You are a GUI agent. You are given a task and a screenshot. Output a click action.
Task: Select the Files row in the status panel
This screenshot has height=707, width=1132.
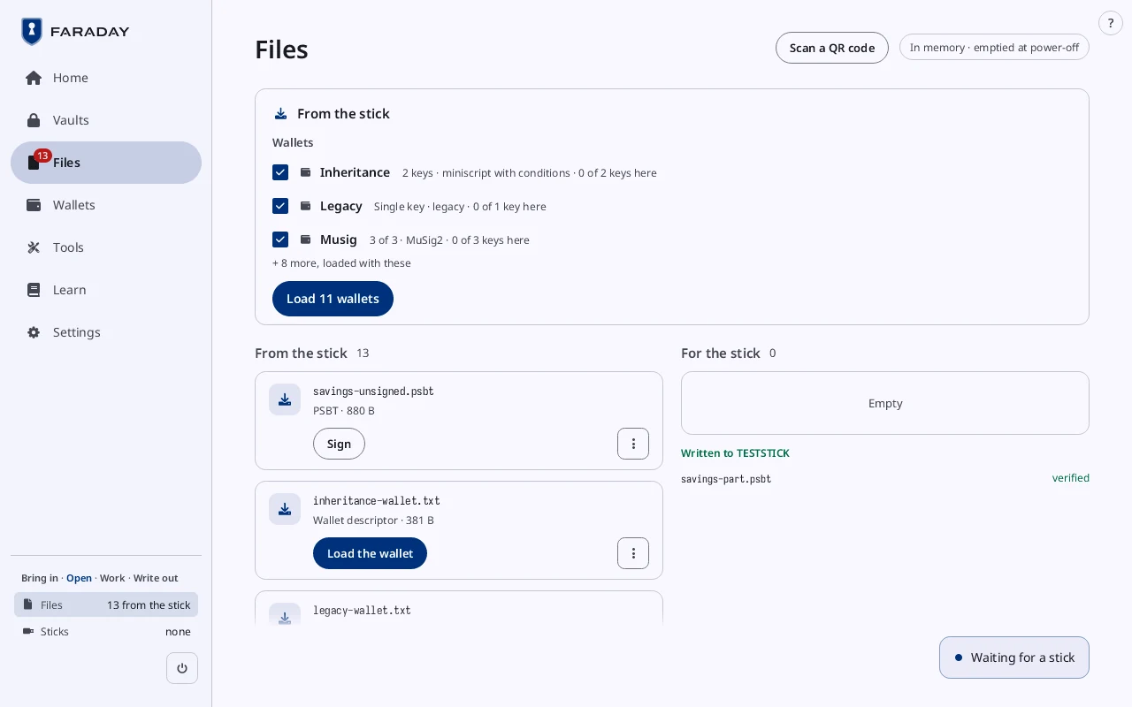pos(106,604)
